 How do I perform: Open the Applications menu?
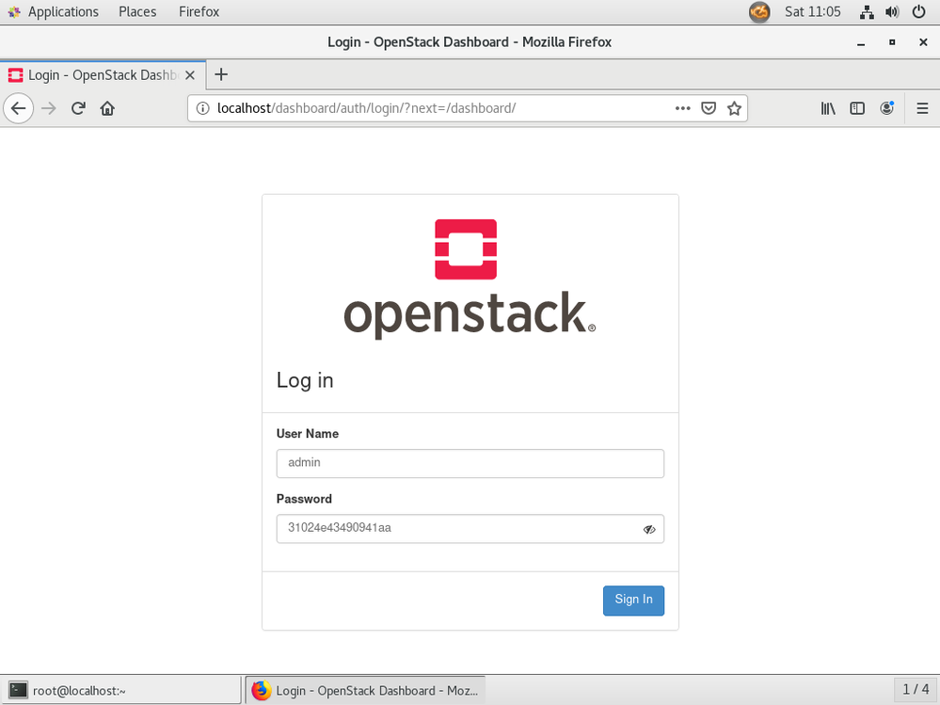click(x=62, y=12)
